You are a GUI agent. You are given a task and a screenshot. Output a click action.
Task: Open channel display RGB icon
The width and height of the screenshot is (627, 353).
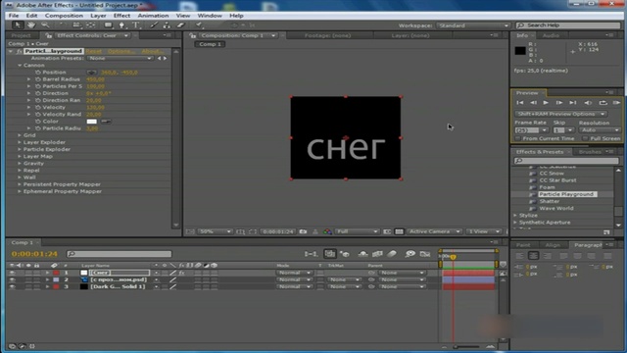[x=327, y=231]
